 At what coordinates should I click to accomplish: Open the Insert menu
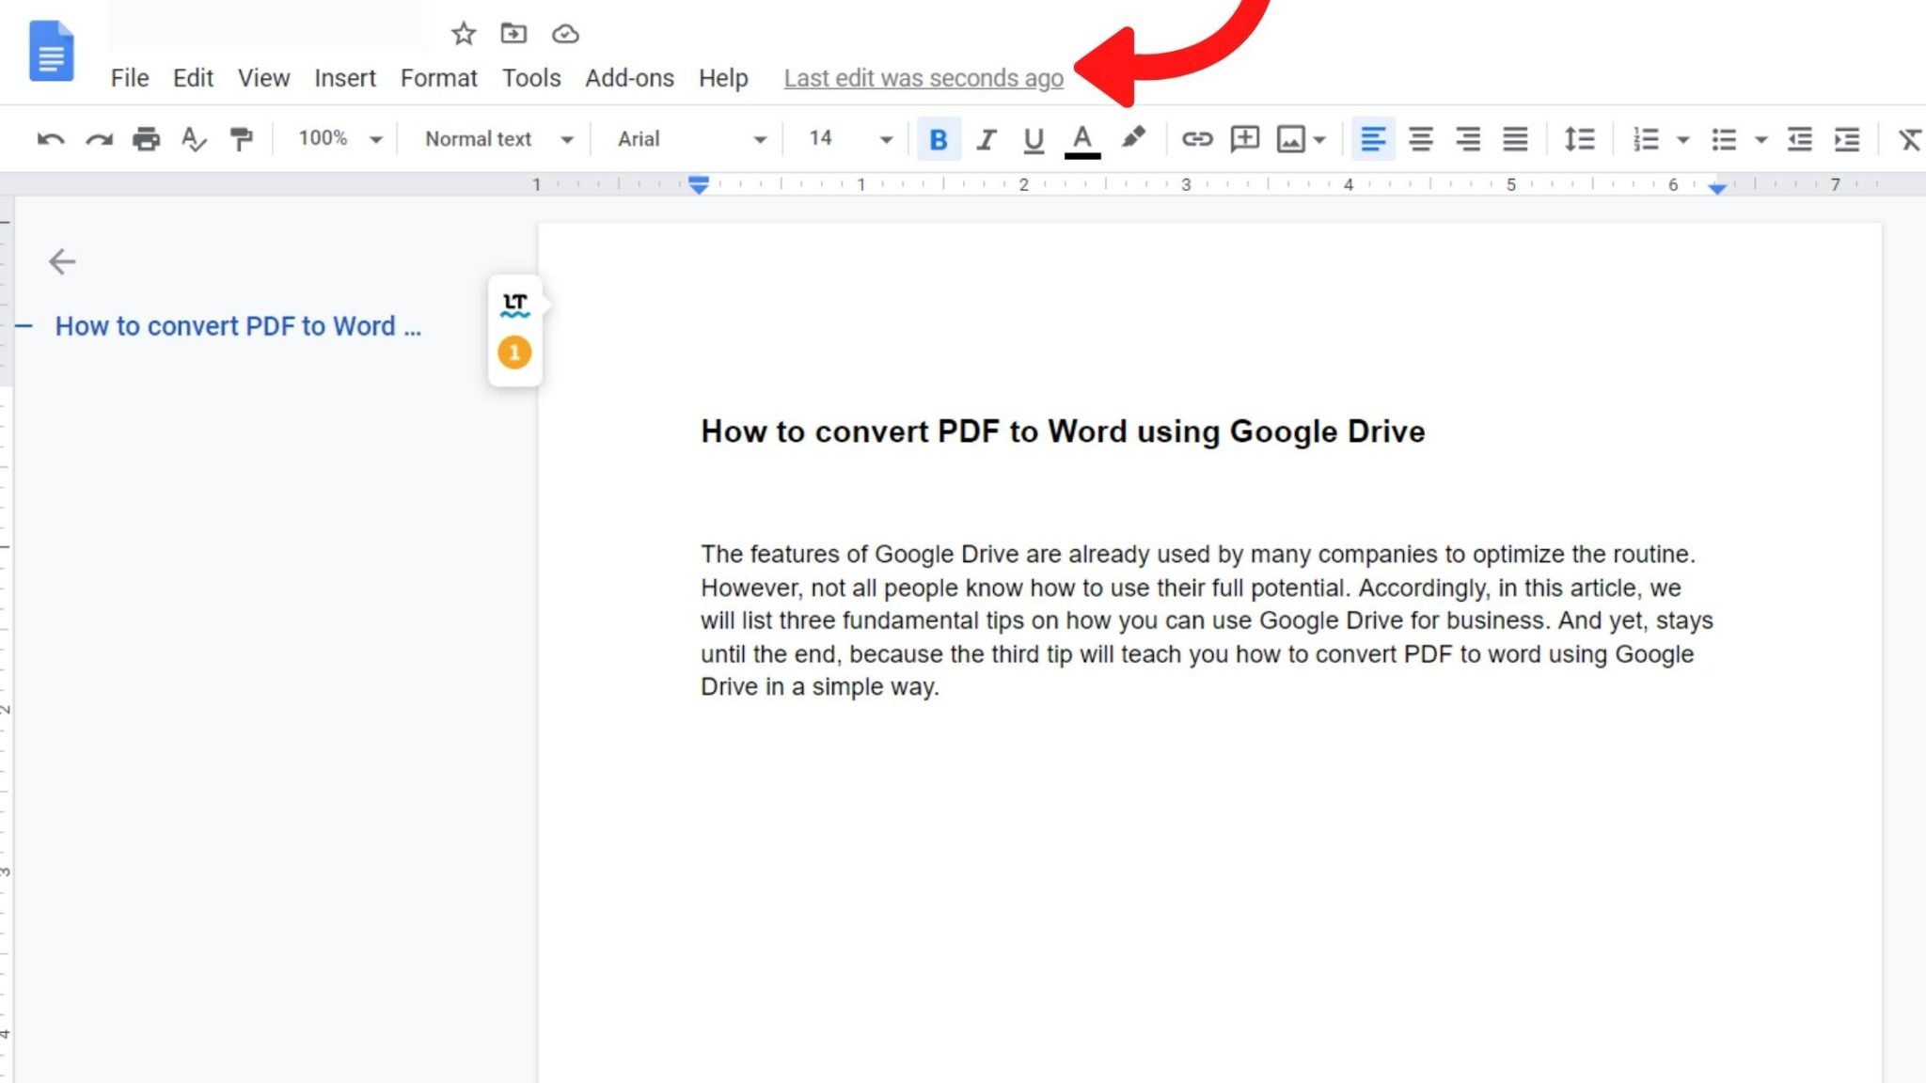point(344,78)
